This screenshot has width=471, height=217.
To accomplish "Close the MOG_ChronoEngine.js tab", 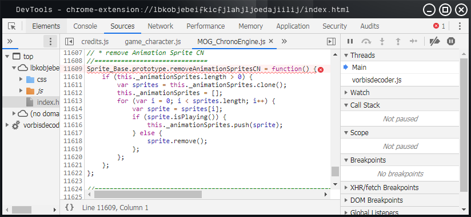I will coord(270,41).
